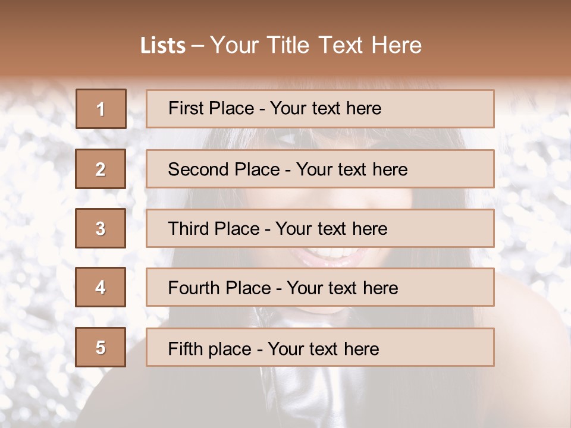Click the dash in the slide title

click(x=197, y=46)
